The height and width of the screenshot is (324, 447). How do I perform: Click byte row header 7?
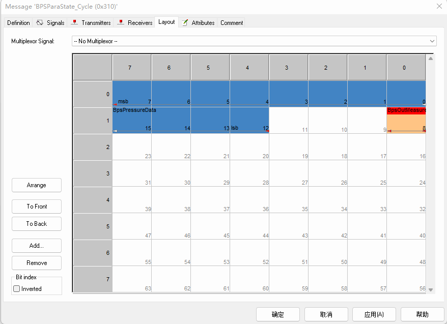(93, 279)
